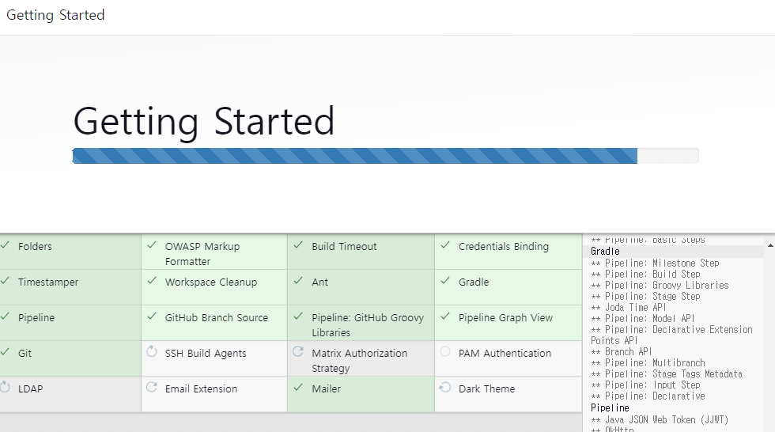The width and height of the screenshot is (775, 432).
Task: Select the PAM Authentication label
Action: click(505, 353)
